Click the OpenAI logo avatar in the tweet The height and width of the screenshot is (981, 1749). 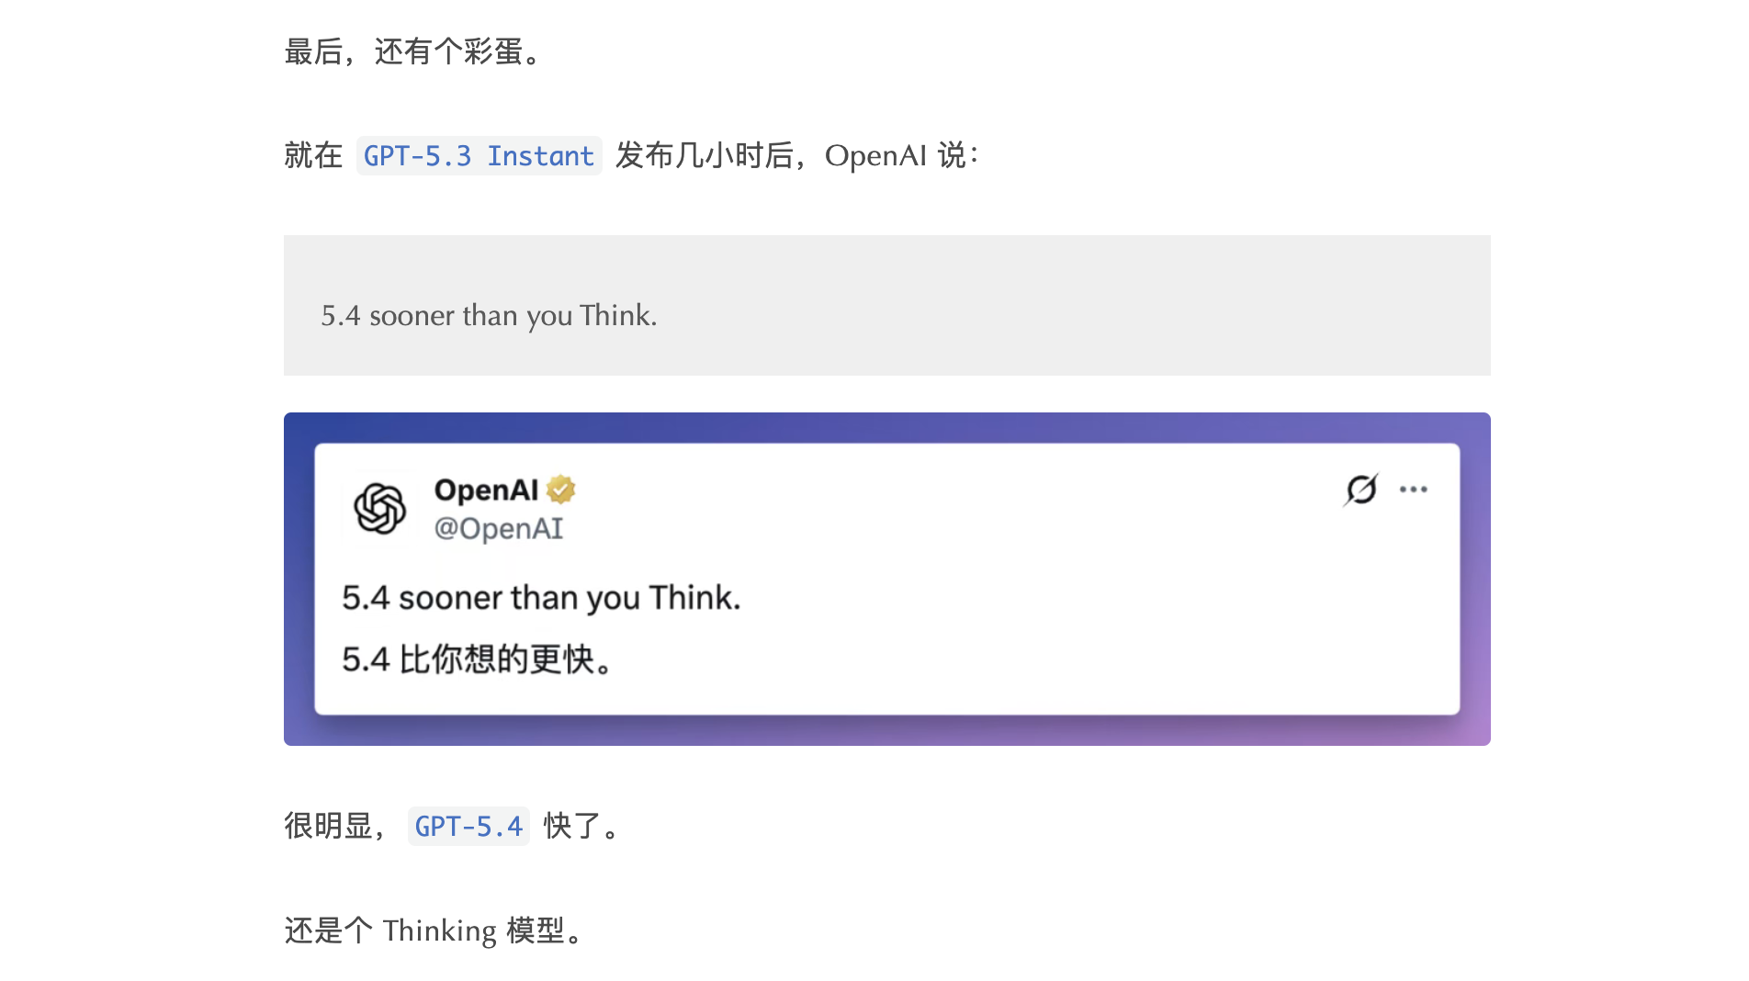coord(379,508)
